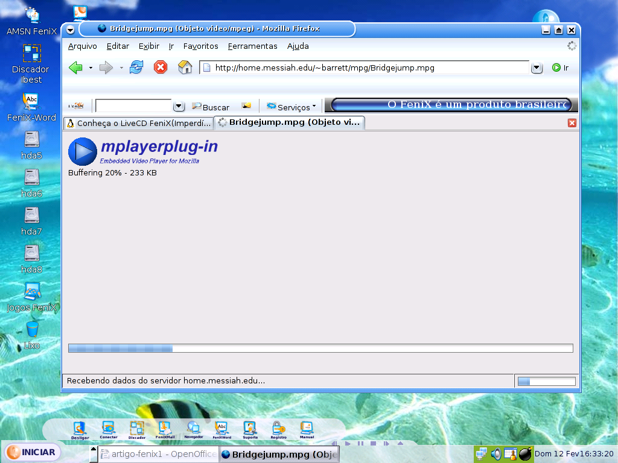
Task: Open the Serviços dropdown menu
Action: 291,107
